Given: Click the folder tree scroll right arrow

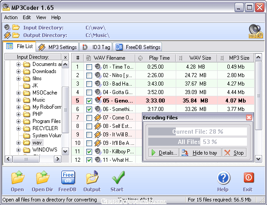Looking at the screenshot, I should (58, 159).
